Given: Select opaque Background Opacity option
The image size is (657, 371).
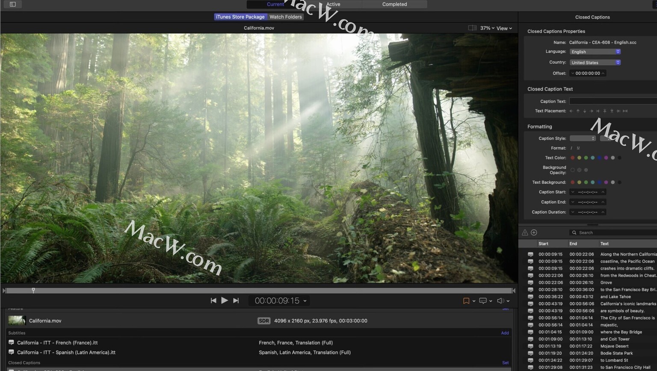Looking at the screenshot, I should (586, 170).
